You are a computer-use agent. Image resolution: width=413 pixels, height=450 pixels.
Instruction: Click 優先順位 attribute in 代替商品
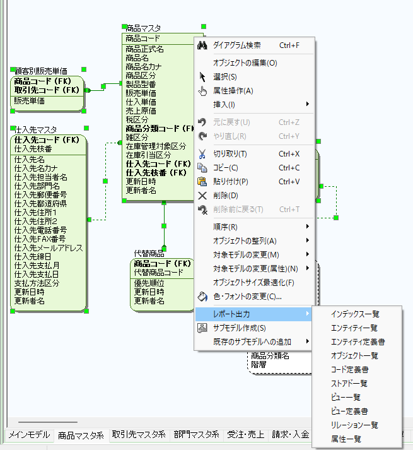pos(149,283)
